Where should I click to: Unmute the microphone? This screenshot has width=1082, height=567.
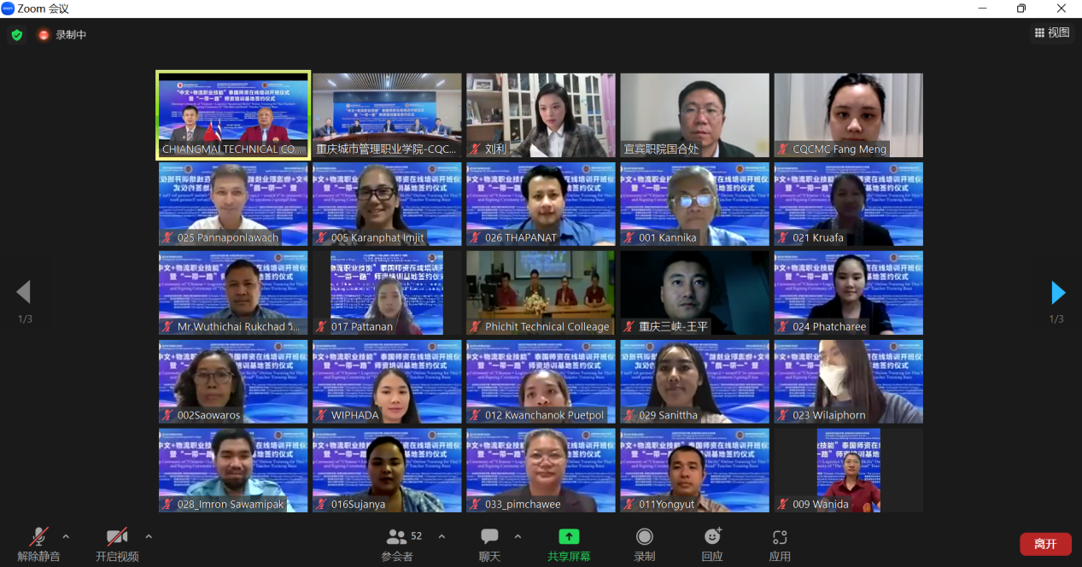[38, 537]
